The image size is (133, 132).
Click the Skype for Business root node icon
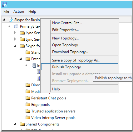[11, 20]
